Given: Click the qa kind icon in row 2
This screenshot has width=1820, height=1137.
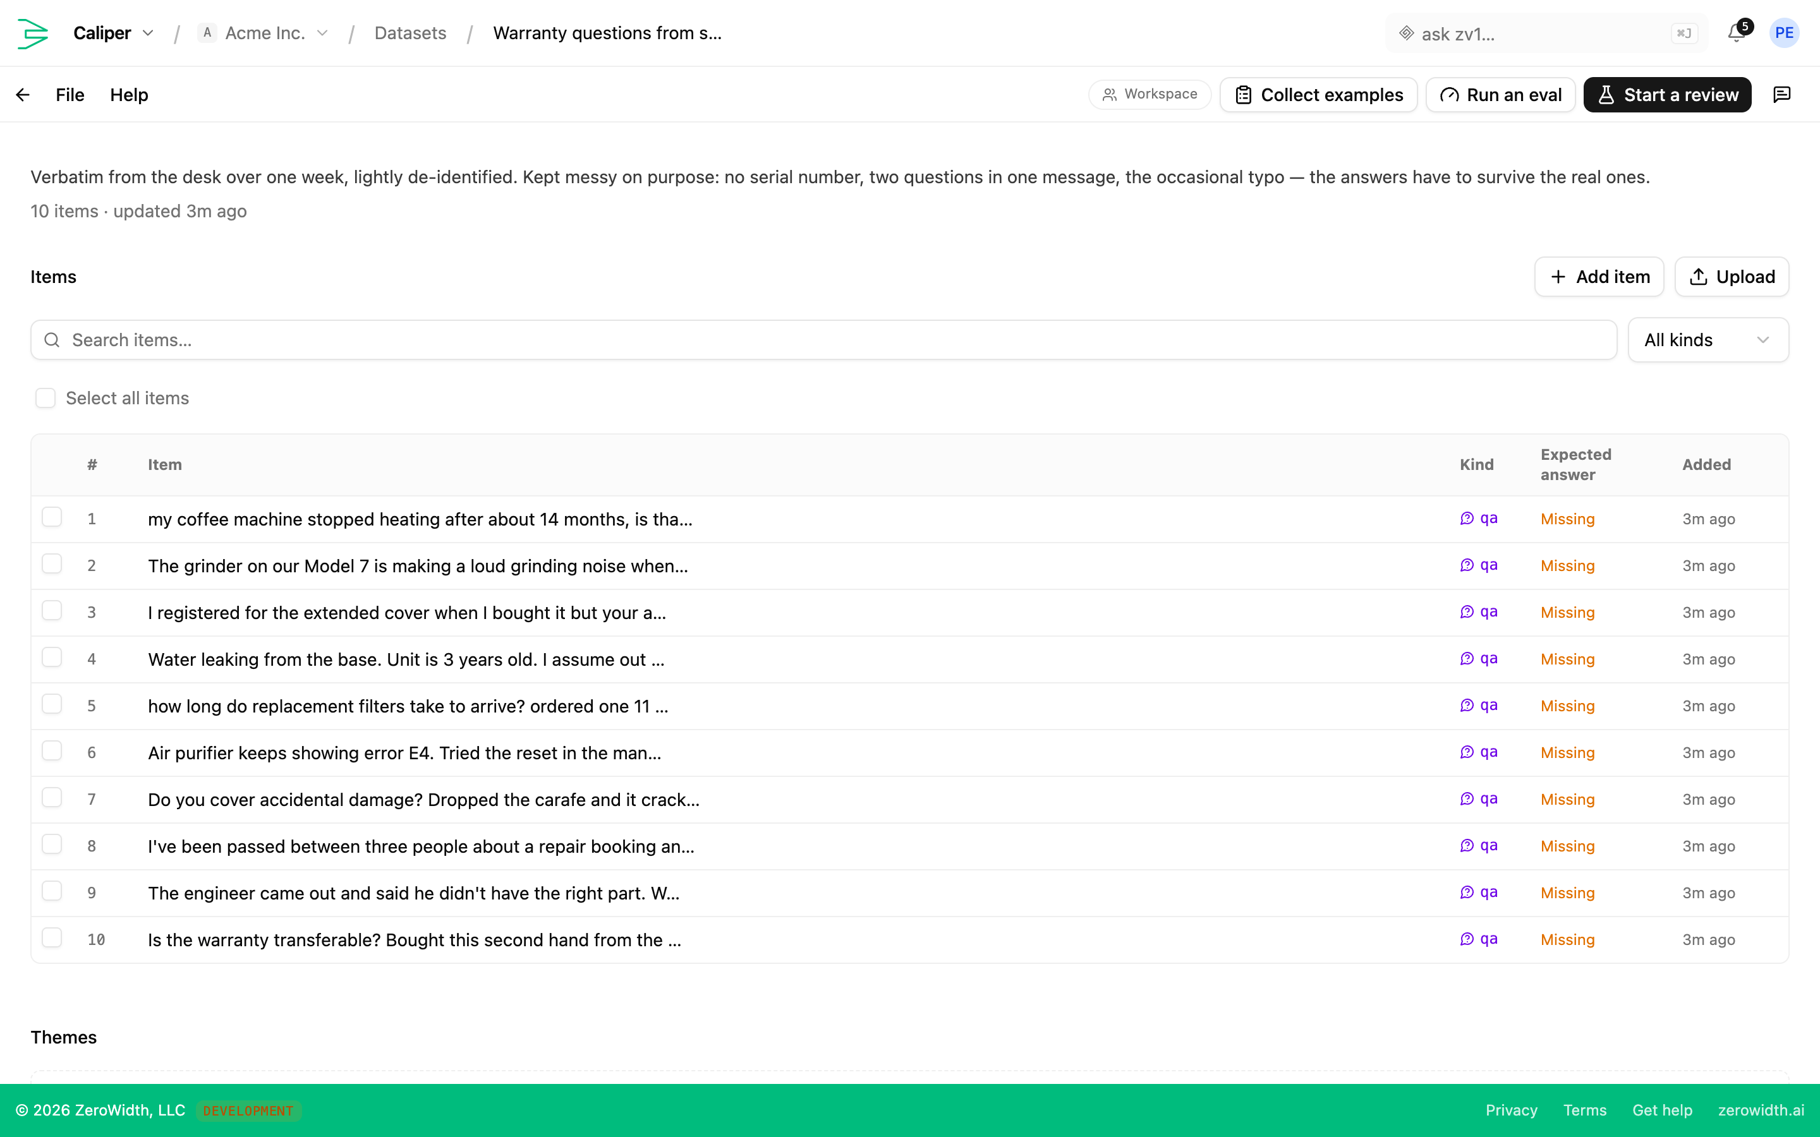Looking at the screenshot, I should [1467, 565].
